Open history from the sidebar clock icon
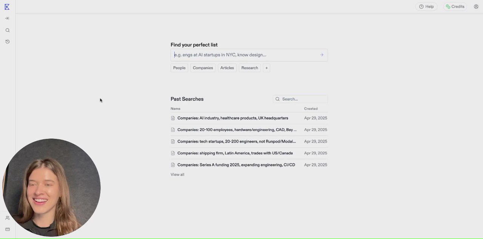483x239 pixels. coord(8,42)
